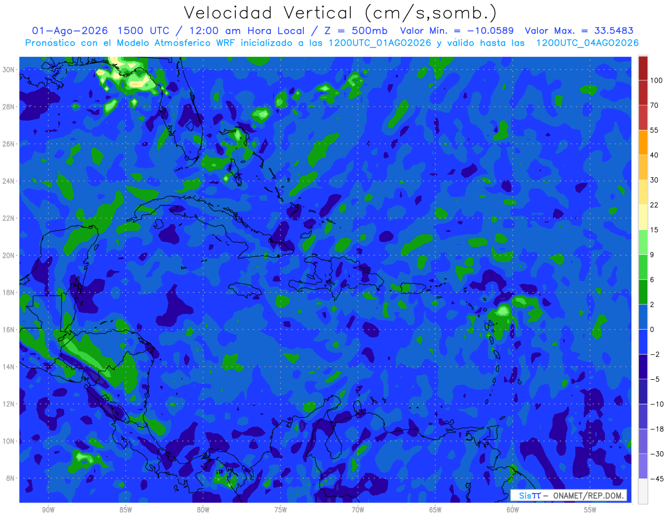Click the colorbar value "100"
This screenshot has width=669, height=517.
[656, 80]
